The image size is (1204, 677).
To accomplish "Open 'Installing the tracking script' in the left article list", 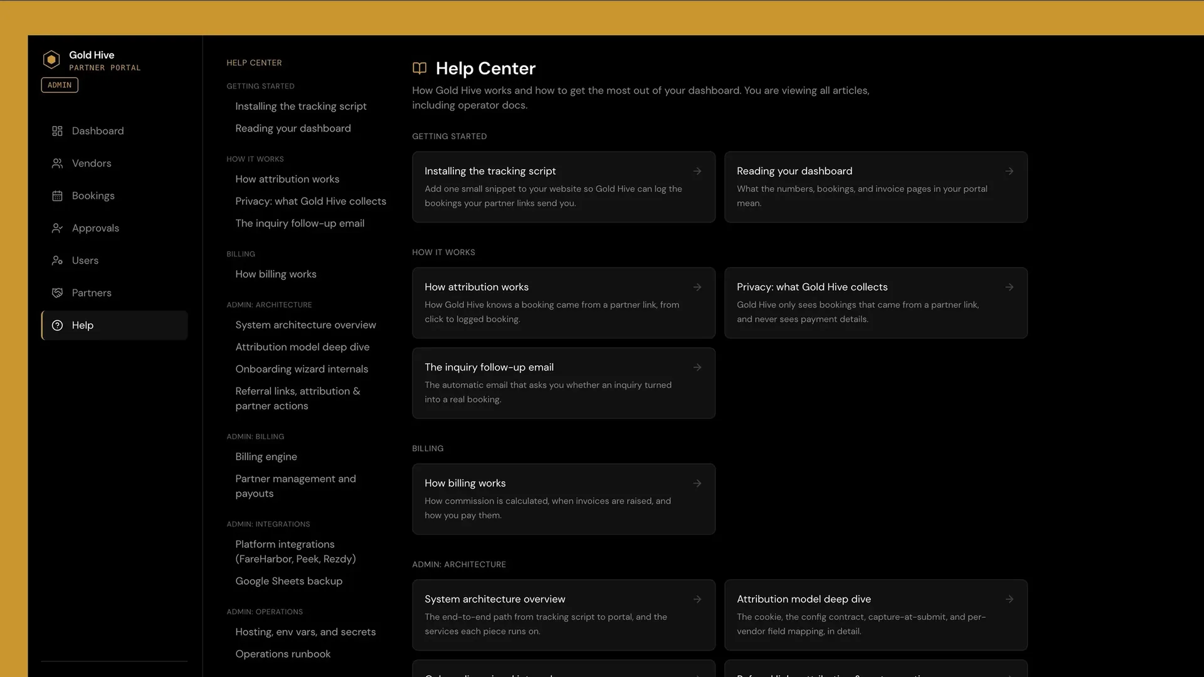I will click(x=301, y=107).
